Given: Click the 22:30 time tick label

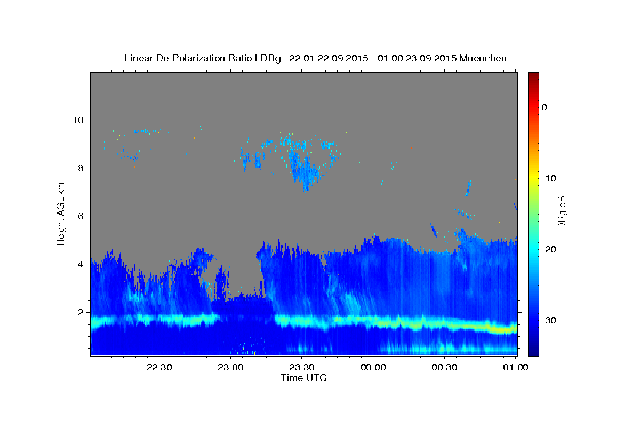Looking at the screenshot, I should (159, 367).
